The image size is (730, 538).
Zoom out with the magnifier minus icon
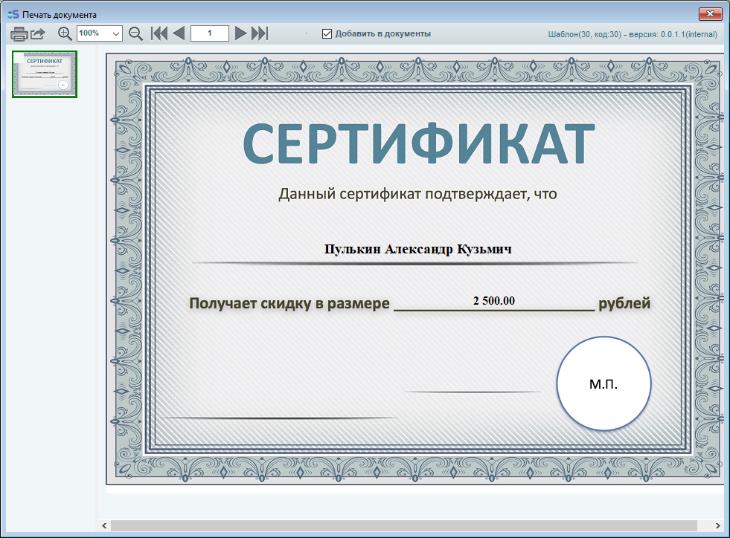(135, 33)
